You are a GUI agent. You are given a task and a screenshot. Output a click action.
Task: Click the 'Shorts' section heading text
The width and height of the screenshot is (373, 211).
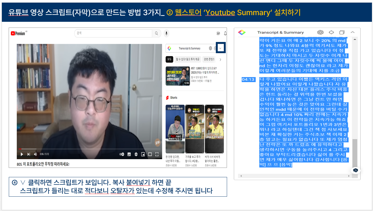pyautogui.click(x=174, y=98)
